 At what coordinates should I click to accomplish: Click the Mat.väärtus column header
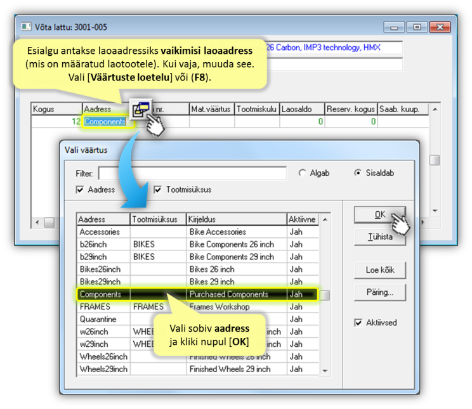[212, 109]
